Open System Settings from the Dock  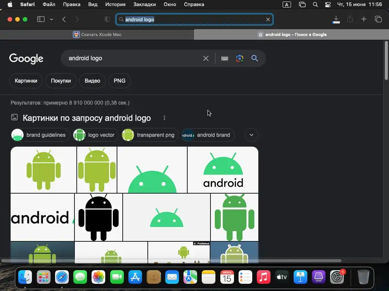(337, 277)
